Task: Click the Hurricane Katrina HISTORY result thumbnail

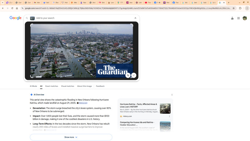Action: point(165,109)
